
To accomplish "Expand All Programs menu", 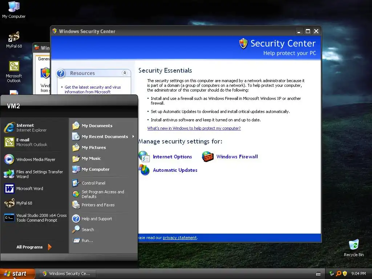I will [34, 247].
